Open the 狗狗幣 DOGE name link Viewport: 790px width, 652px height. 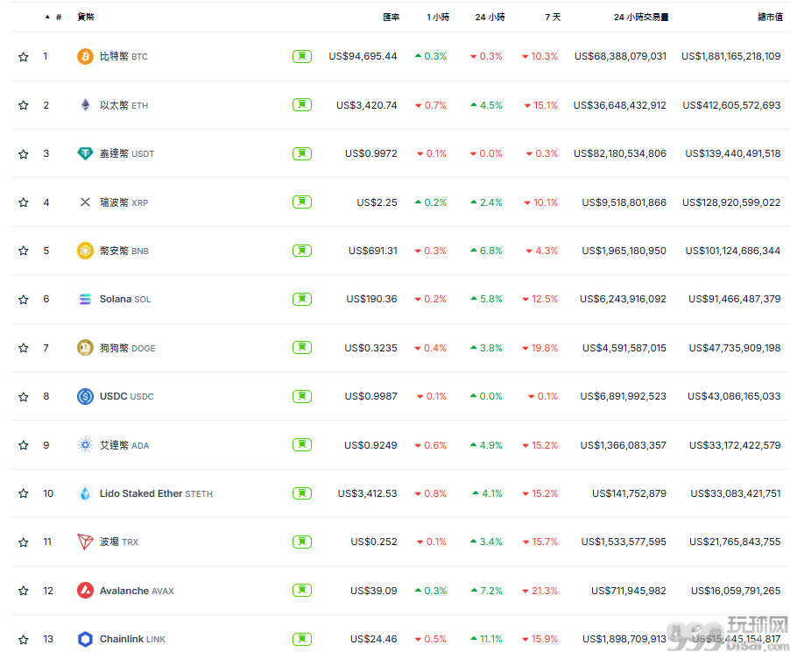pos(127,348)
